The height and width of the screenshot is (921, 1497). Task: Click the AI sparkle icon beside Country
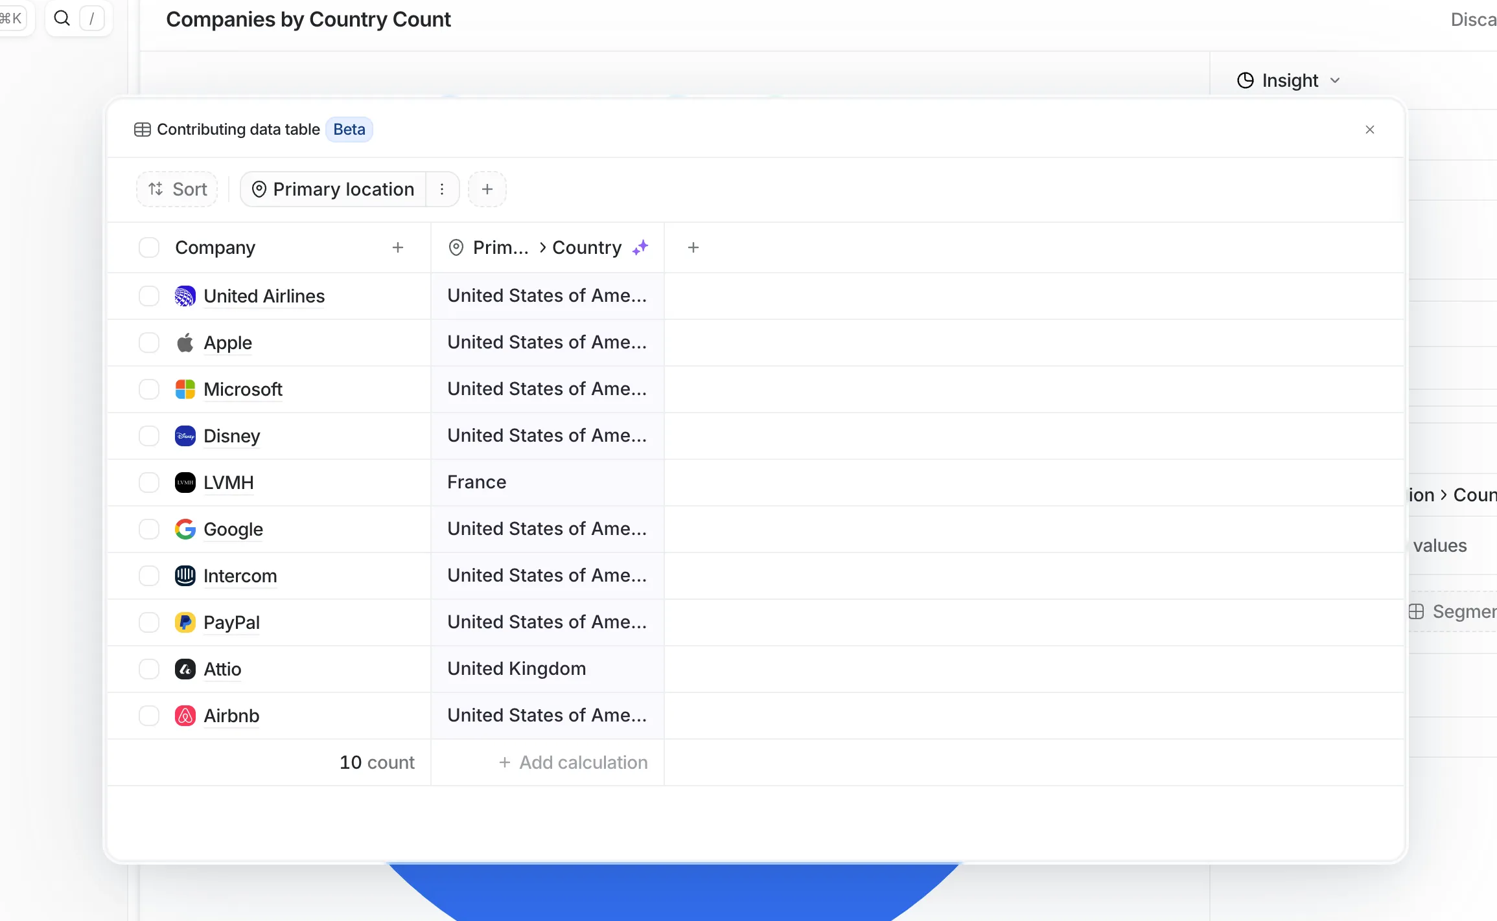640,247
